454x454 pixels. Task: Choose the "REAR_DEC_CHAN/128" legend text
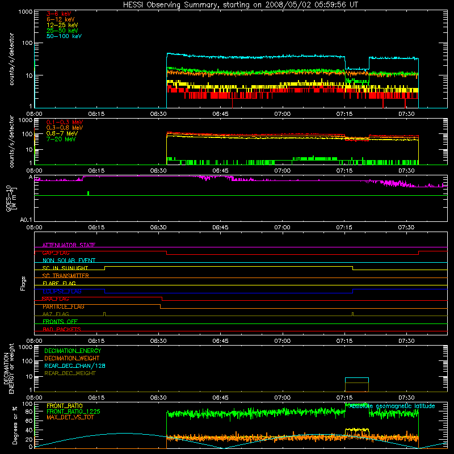(x=75, y=365)
